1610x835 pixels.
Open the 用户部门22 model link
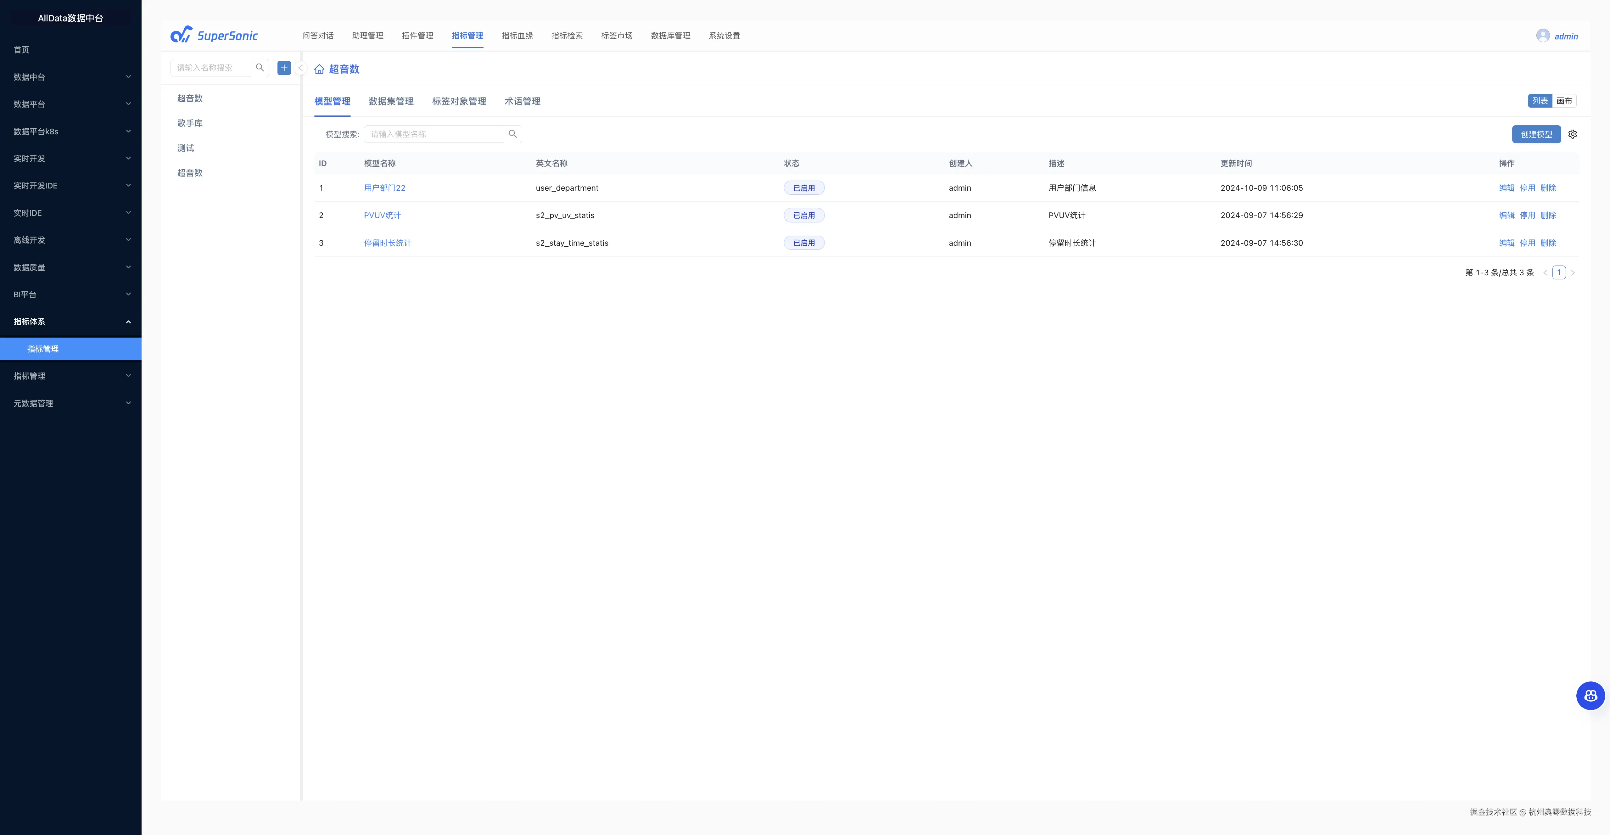[384, 188]
